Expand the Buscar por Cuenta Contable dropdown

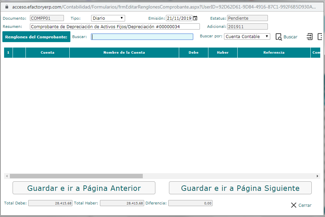tap(247, 37)
